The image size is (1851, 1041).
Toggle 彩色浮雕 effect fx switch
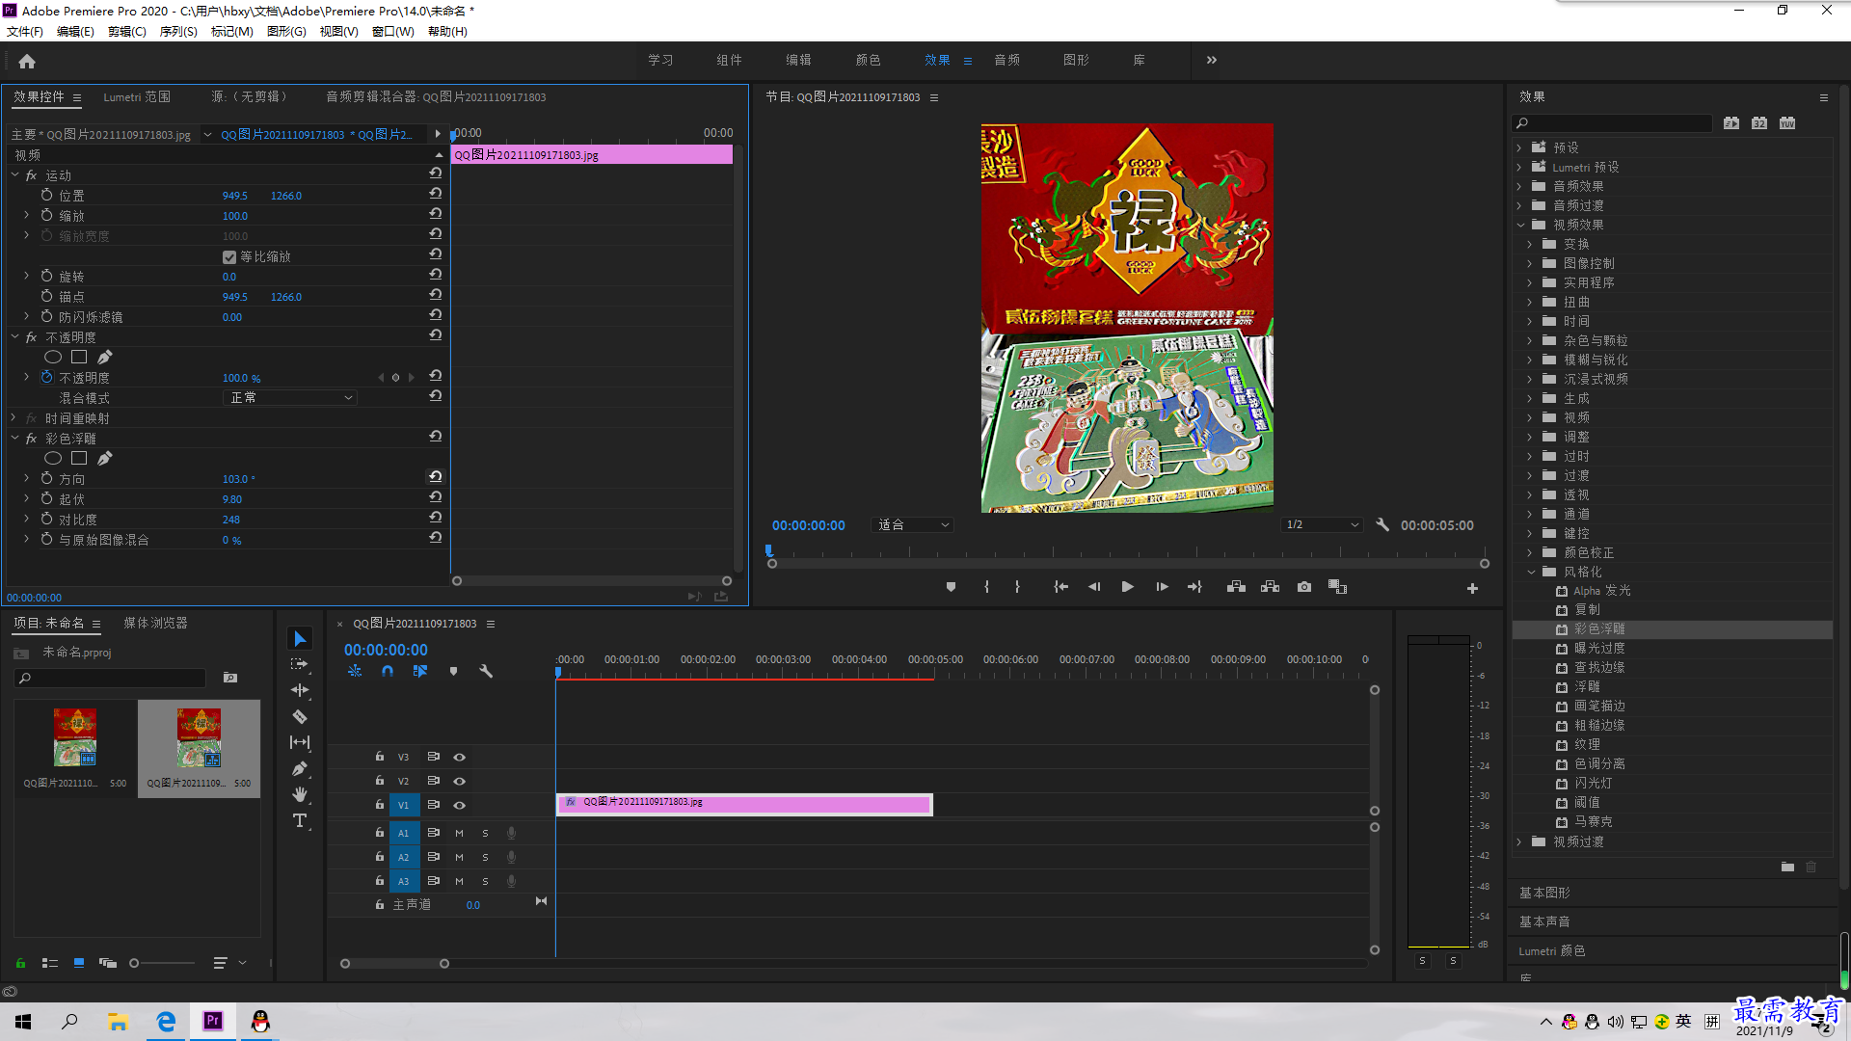32,439
